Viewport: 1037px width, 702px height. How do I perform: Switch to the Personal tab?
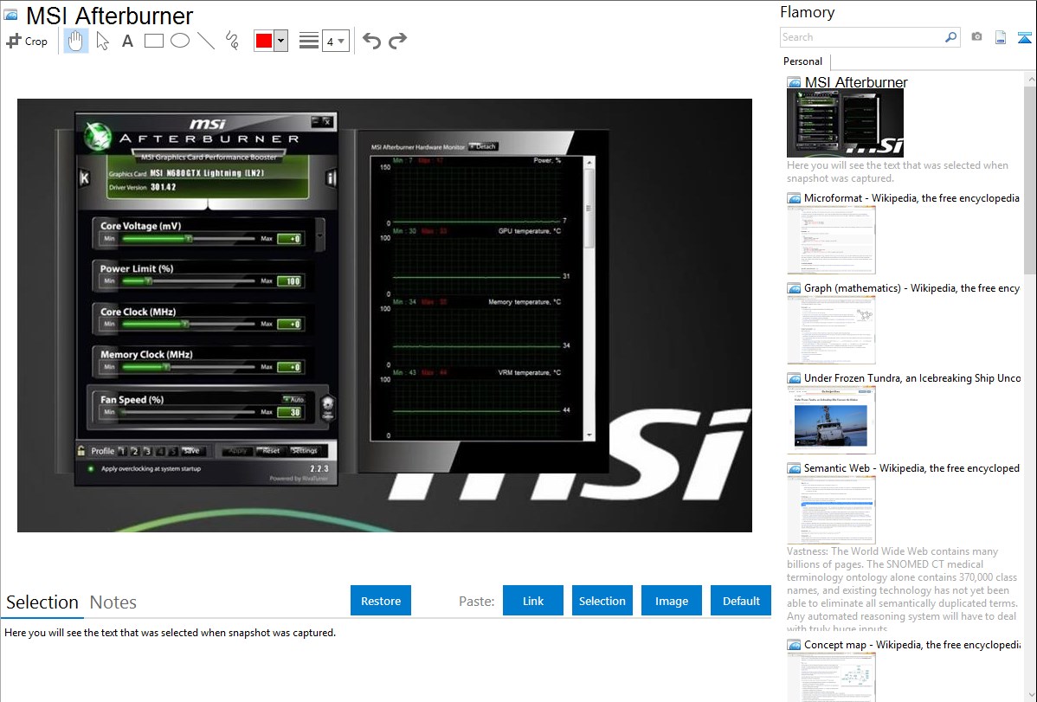click(x=803, y=61)
